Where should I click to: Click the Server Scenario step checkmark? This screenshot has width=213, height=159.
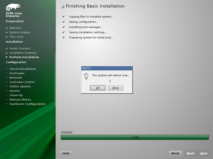[x=6, y=49]
